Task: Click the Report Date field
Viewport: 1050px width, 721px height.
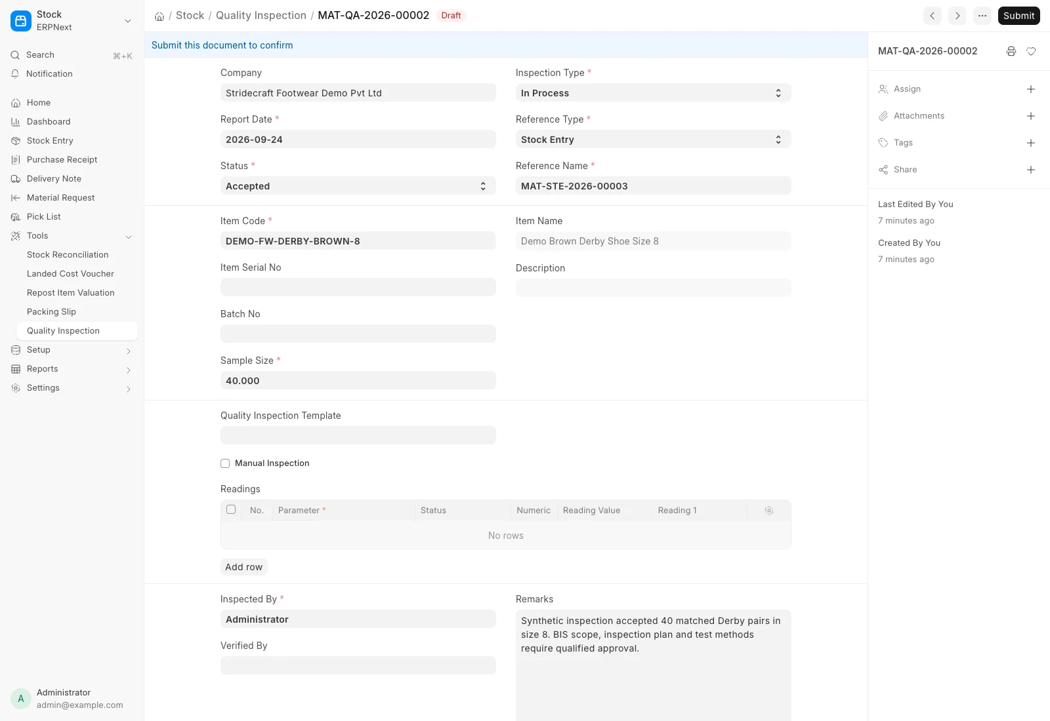Action: click(x=358, y=140)
